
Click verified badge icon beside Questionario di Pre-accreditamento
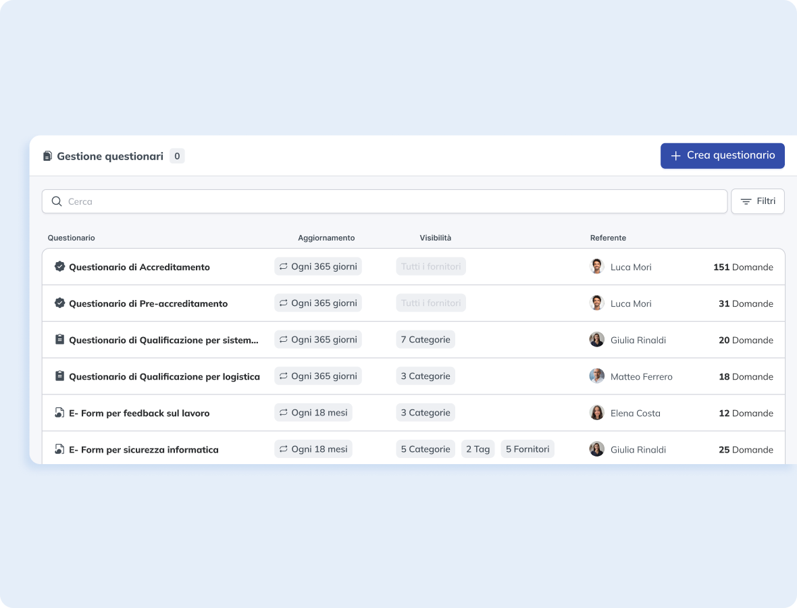[59, 303]
